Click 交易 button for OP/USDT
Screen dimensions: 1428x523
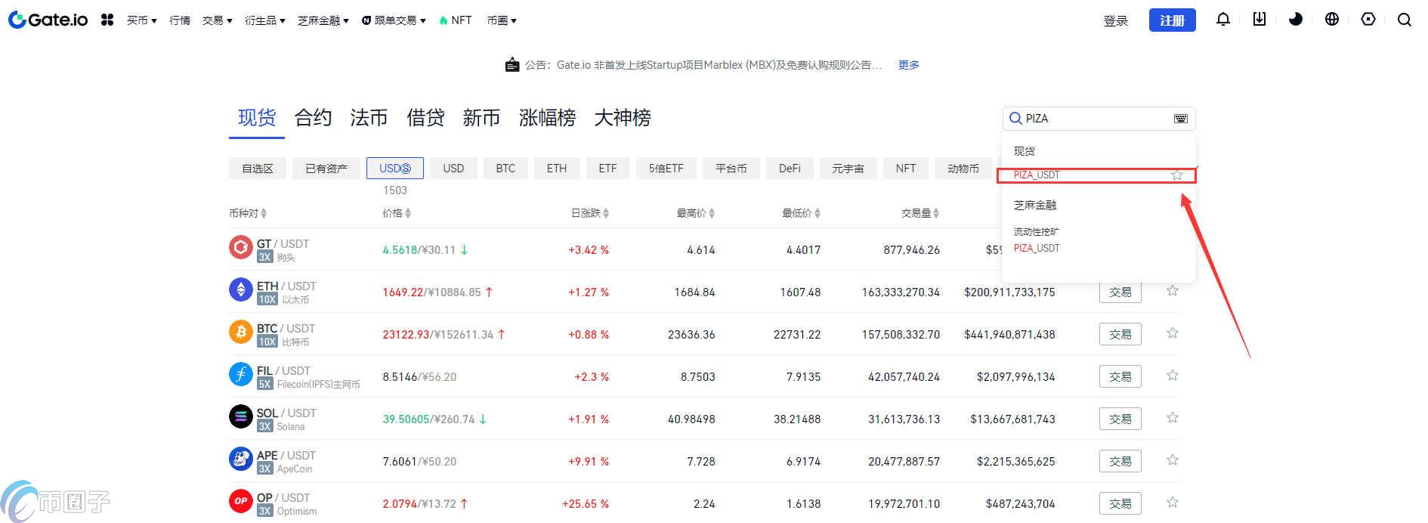1120,503
